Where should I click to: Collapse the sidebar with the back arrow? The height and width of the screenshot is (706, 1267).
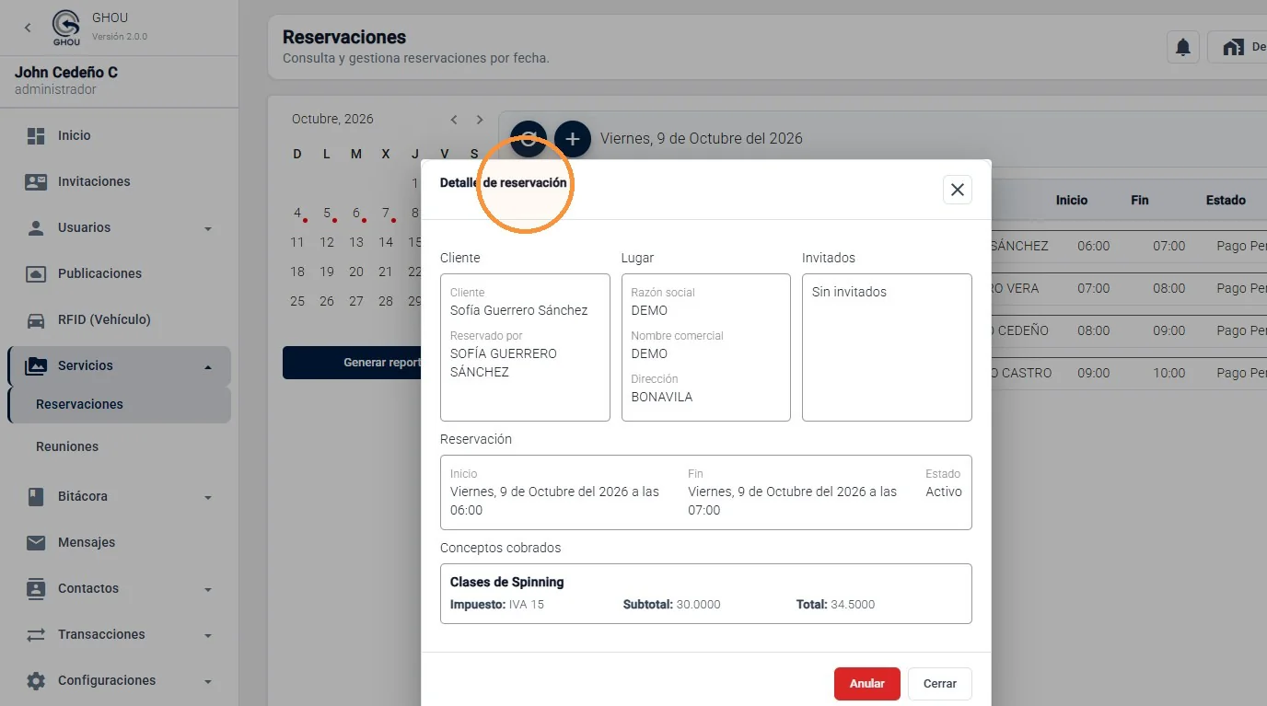point(28,28)
